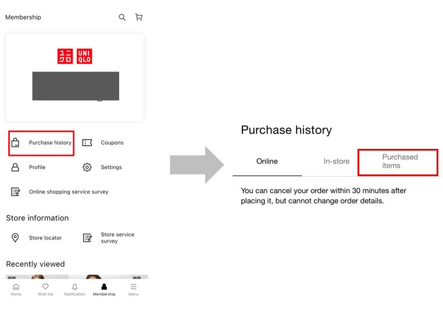Open Store locator link
Image resolution: width=443 pixels, height=314 pixels.
click(45, 238)
